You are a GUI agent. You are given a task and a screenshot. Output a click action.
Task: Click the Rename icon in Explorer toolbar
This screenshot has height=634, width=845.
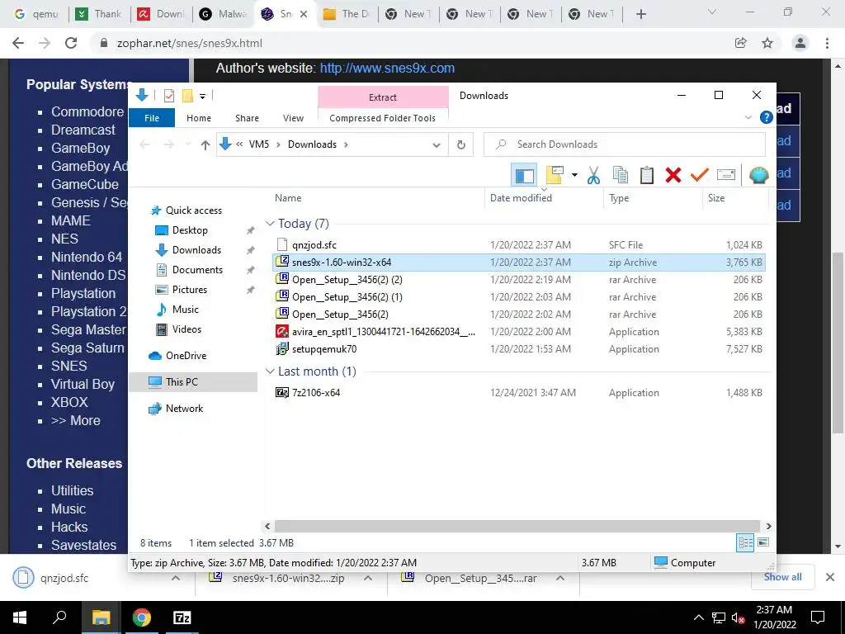point(726,175)
